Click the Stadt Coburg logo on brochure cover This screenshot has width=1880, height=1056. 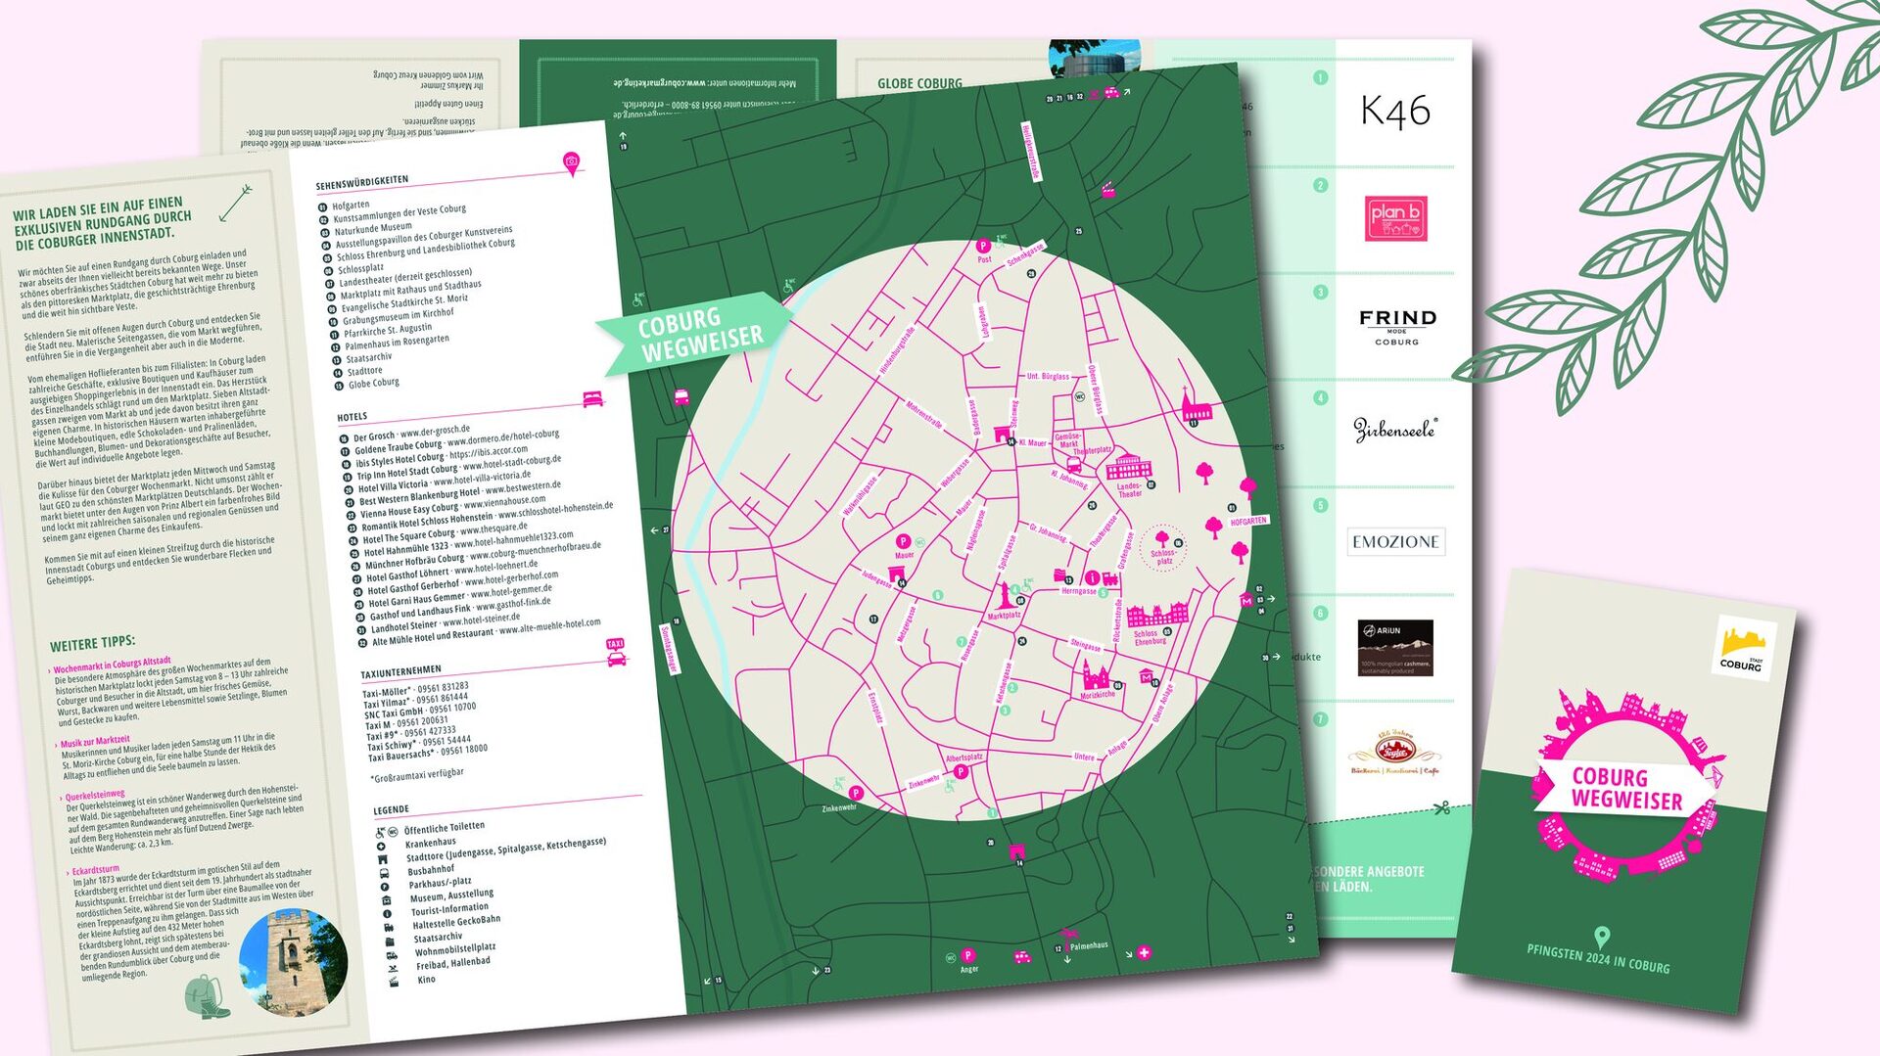pos(1743,648)
